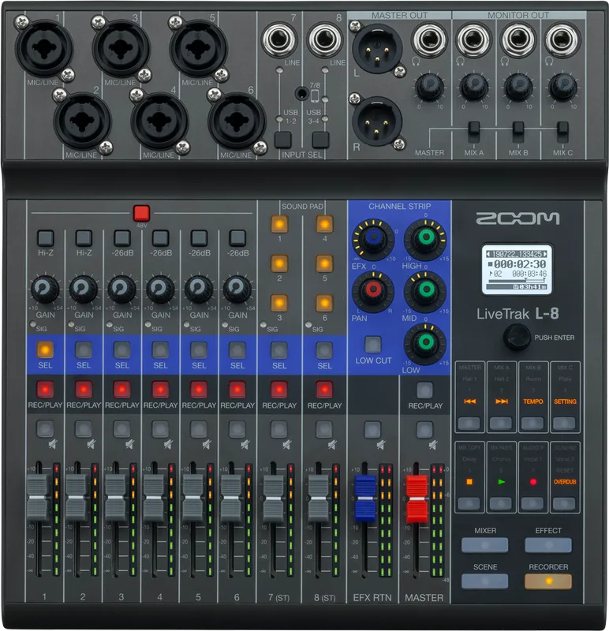Screen dimensions: 609x631
Task: Trigger Sound Pad 4
Action: (324, 224)
